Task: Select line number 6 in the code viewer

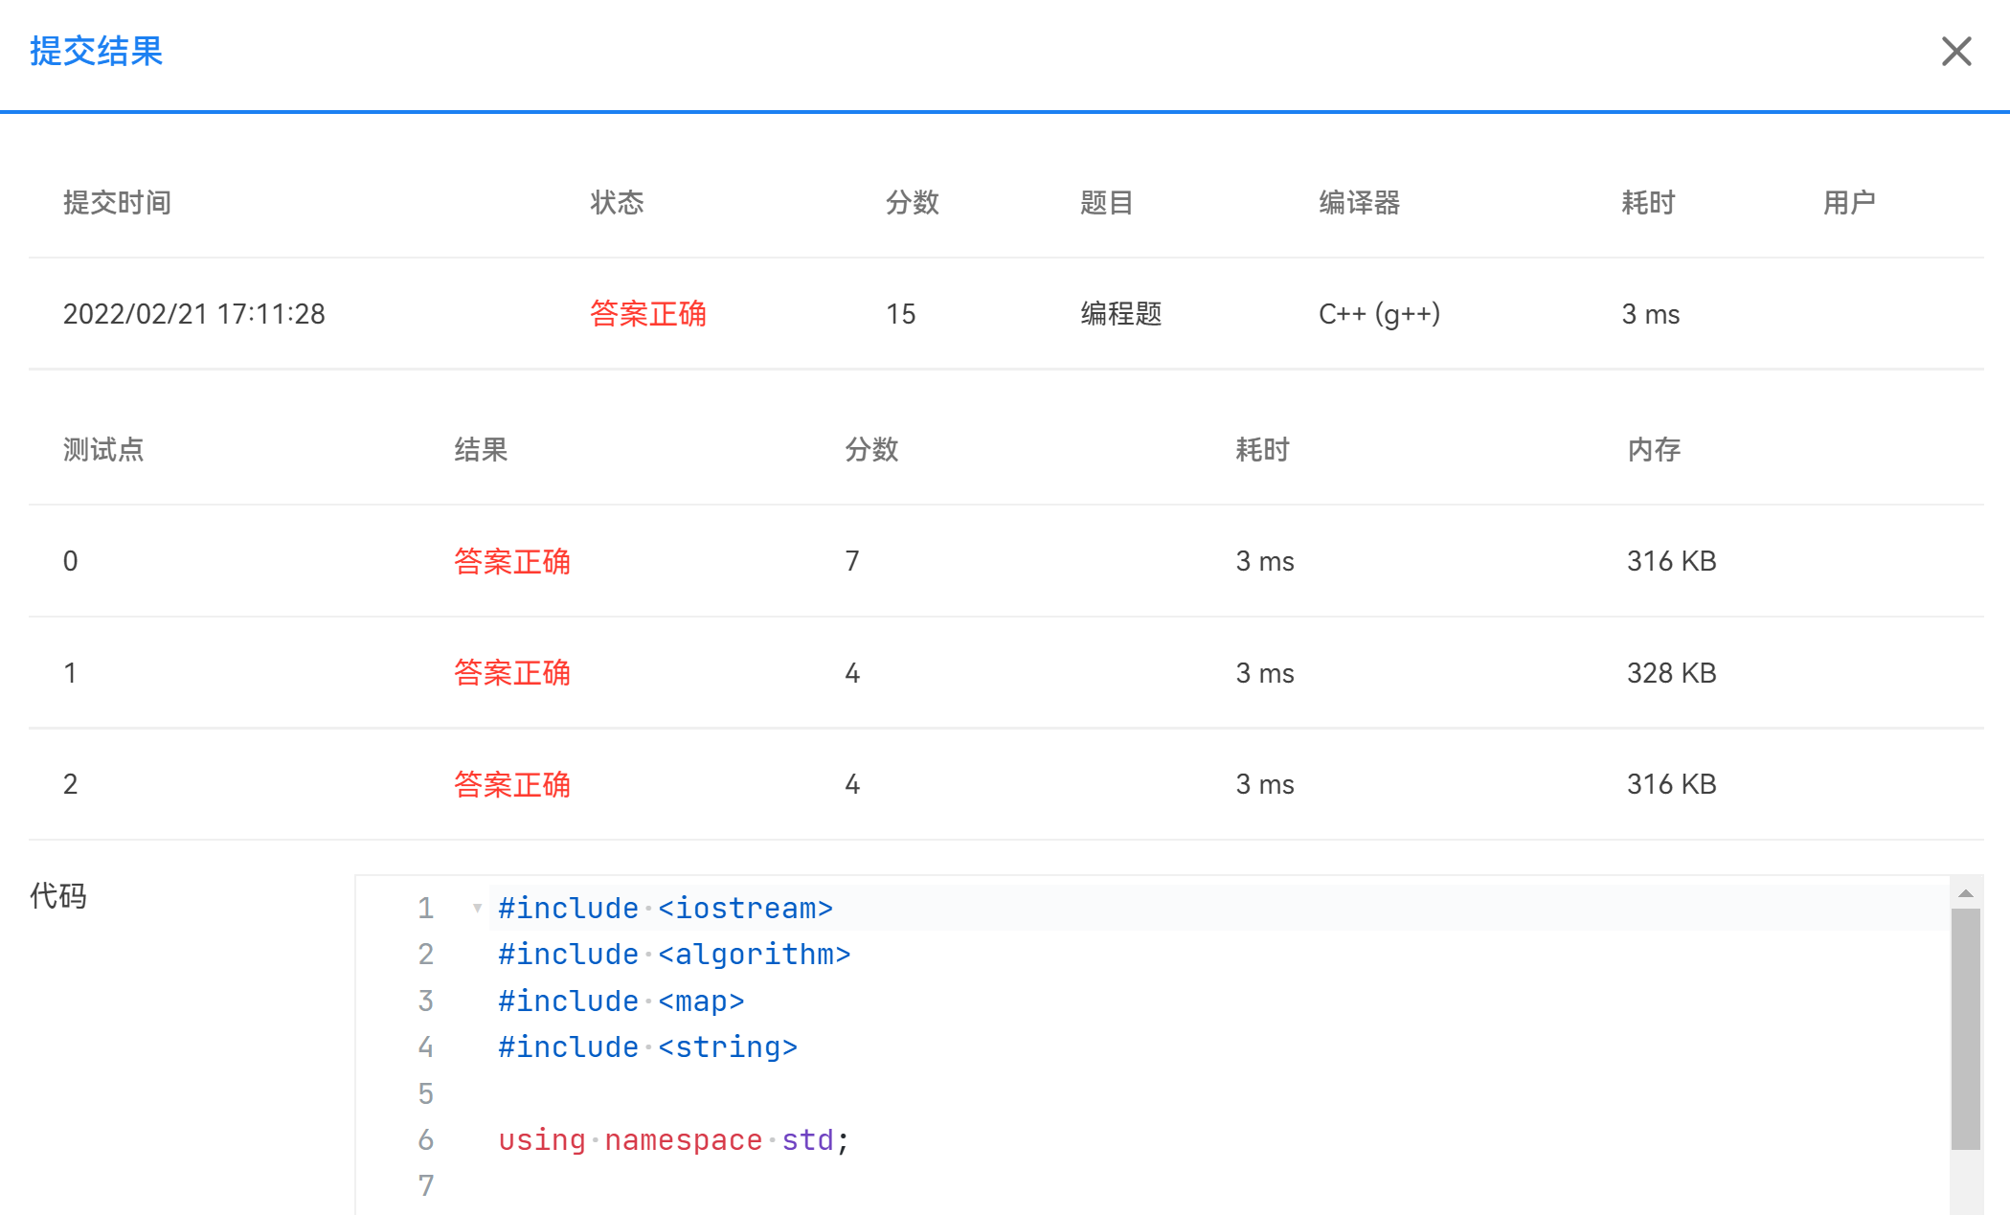Action: coord(425,1139)
